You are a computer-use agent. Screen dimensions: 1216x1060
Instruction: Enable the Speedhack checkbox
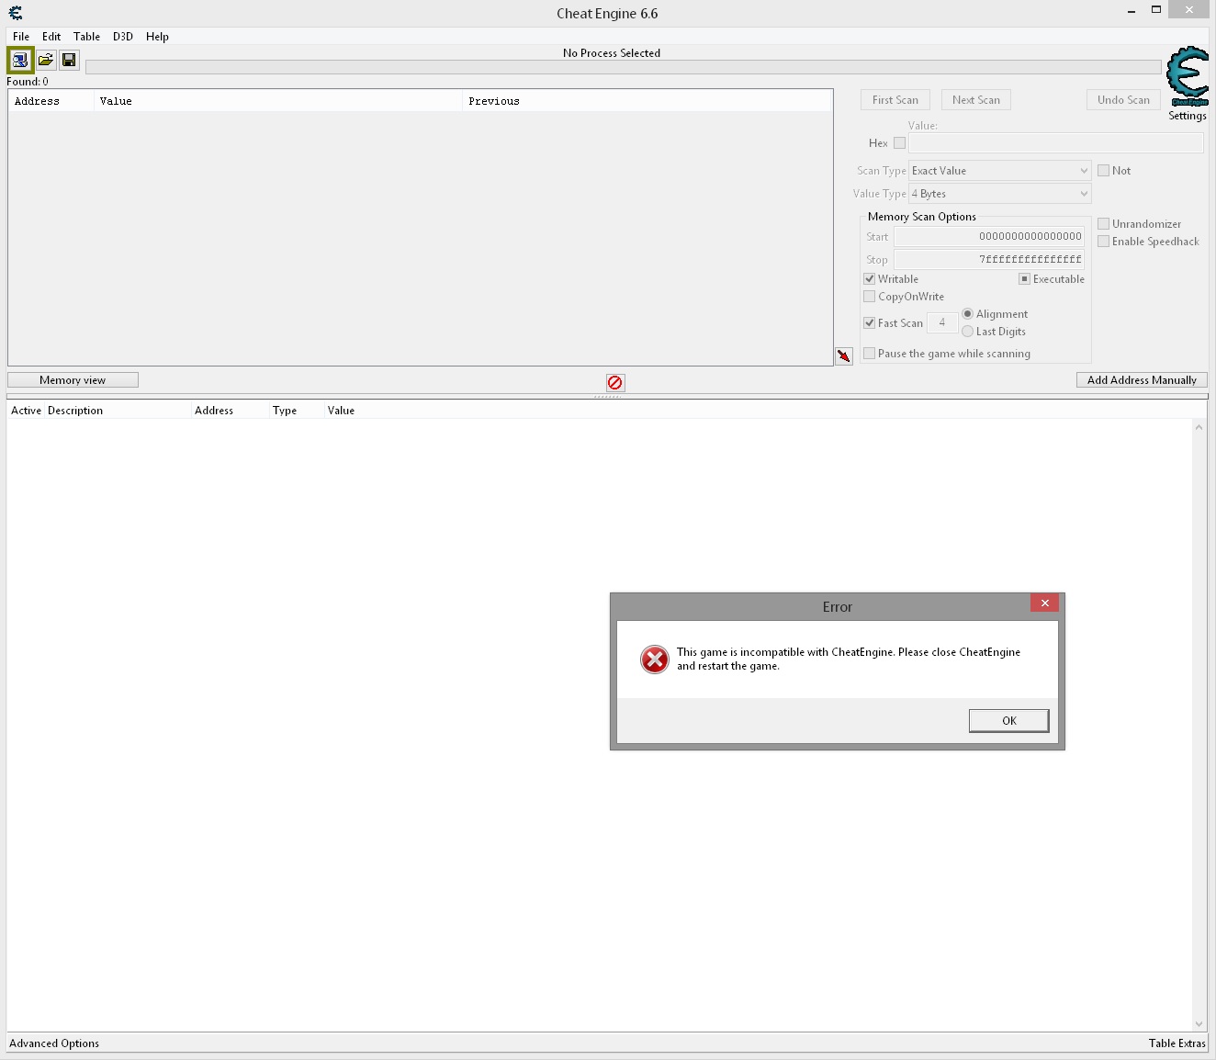1104,242
